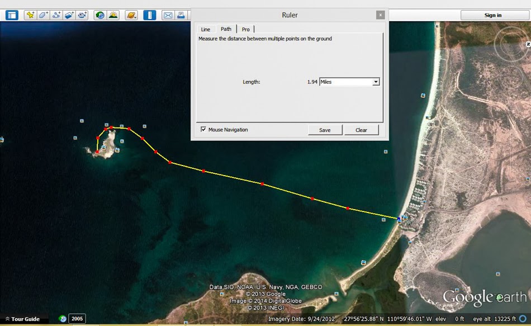
Task: Switch to the Pro tab
Action: pyautogui.click(x=246, y=29)
